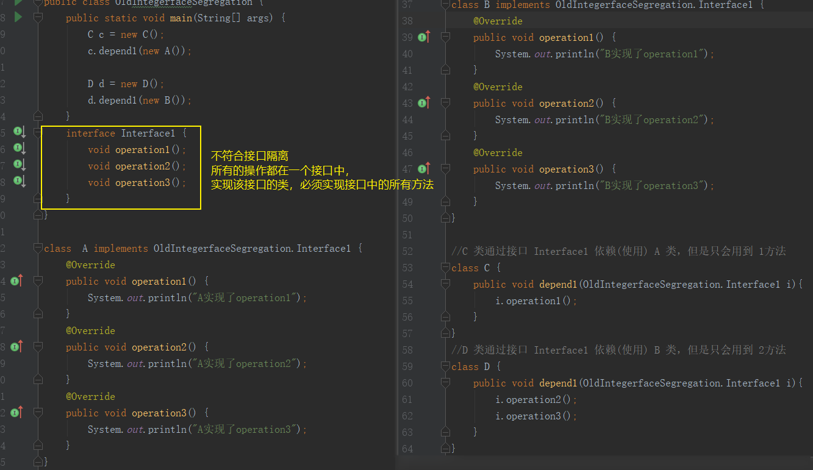Click line number 56 in the right gutter
Viewport: 813px width, 470px height.
407,317
